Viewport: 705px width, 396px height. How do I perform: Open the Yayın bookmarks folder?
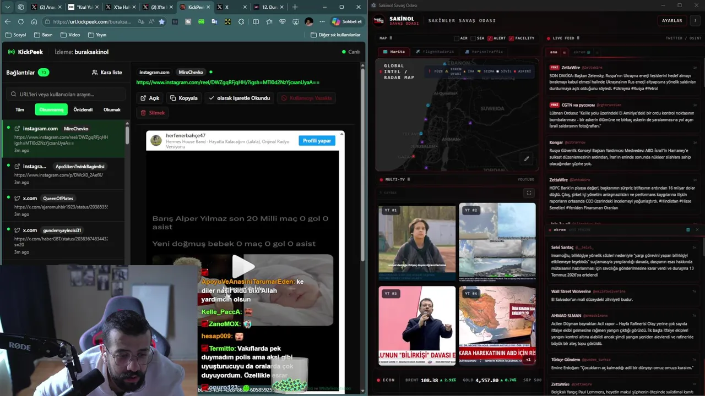click(96, 35)
